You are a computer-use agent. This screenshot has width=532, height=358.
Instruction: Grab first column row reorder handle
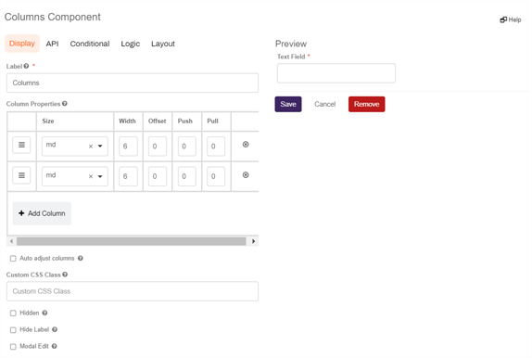coord(21,145)
